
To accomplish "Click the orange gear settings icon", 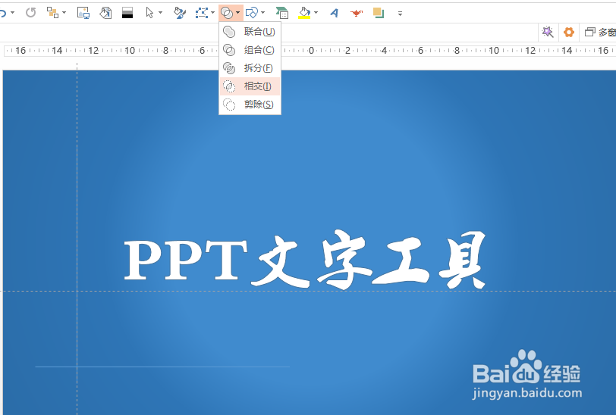I will [568, 32].
